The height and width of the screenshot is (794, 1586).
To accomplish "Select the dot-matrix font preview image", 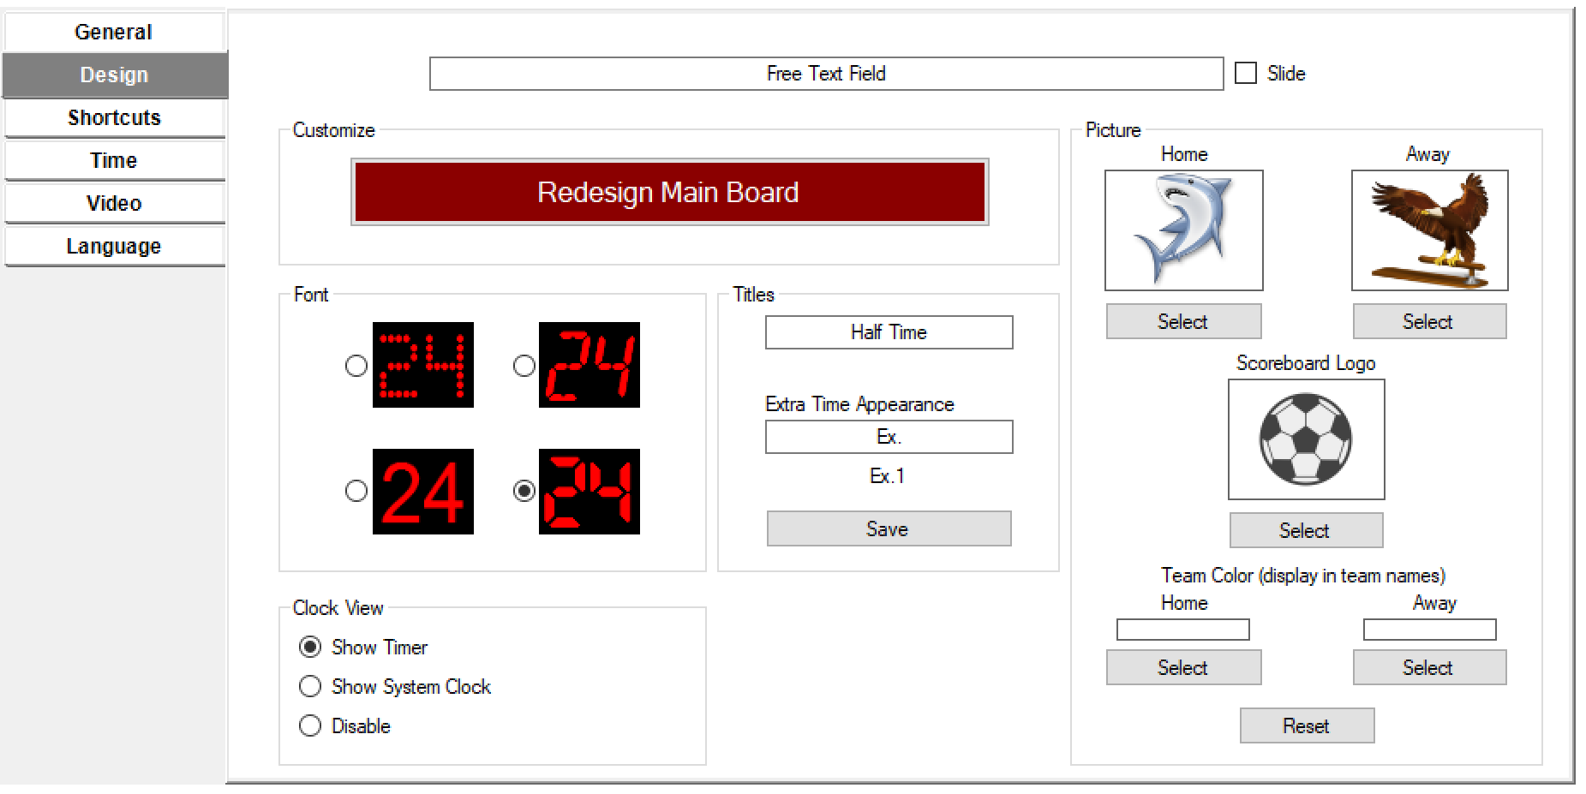I will [x=422, y=365].
